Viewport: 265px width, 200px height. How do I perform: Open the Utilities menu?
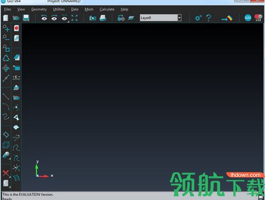(x=59, y=9)
